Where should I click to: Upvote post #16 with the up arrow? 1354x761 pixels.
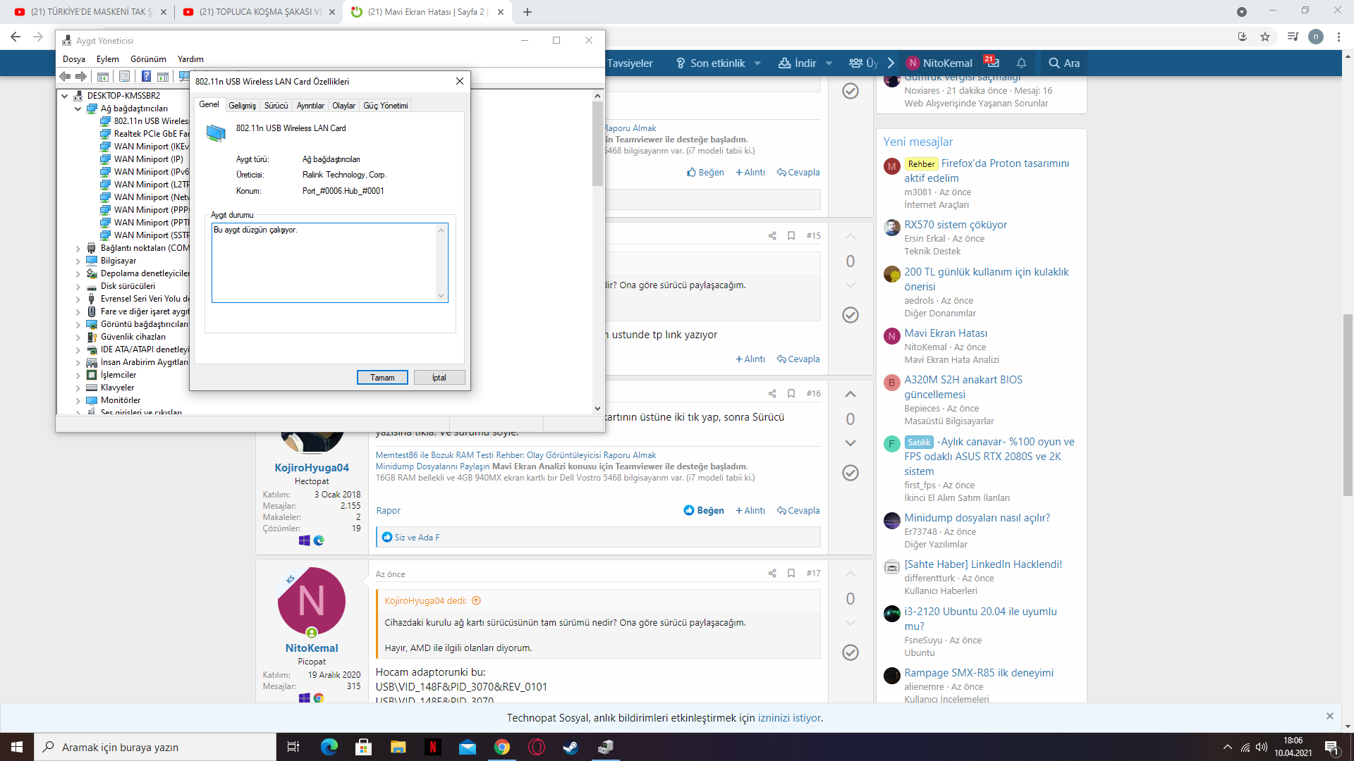pos(850,394)
